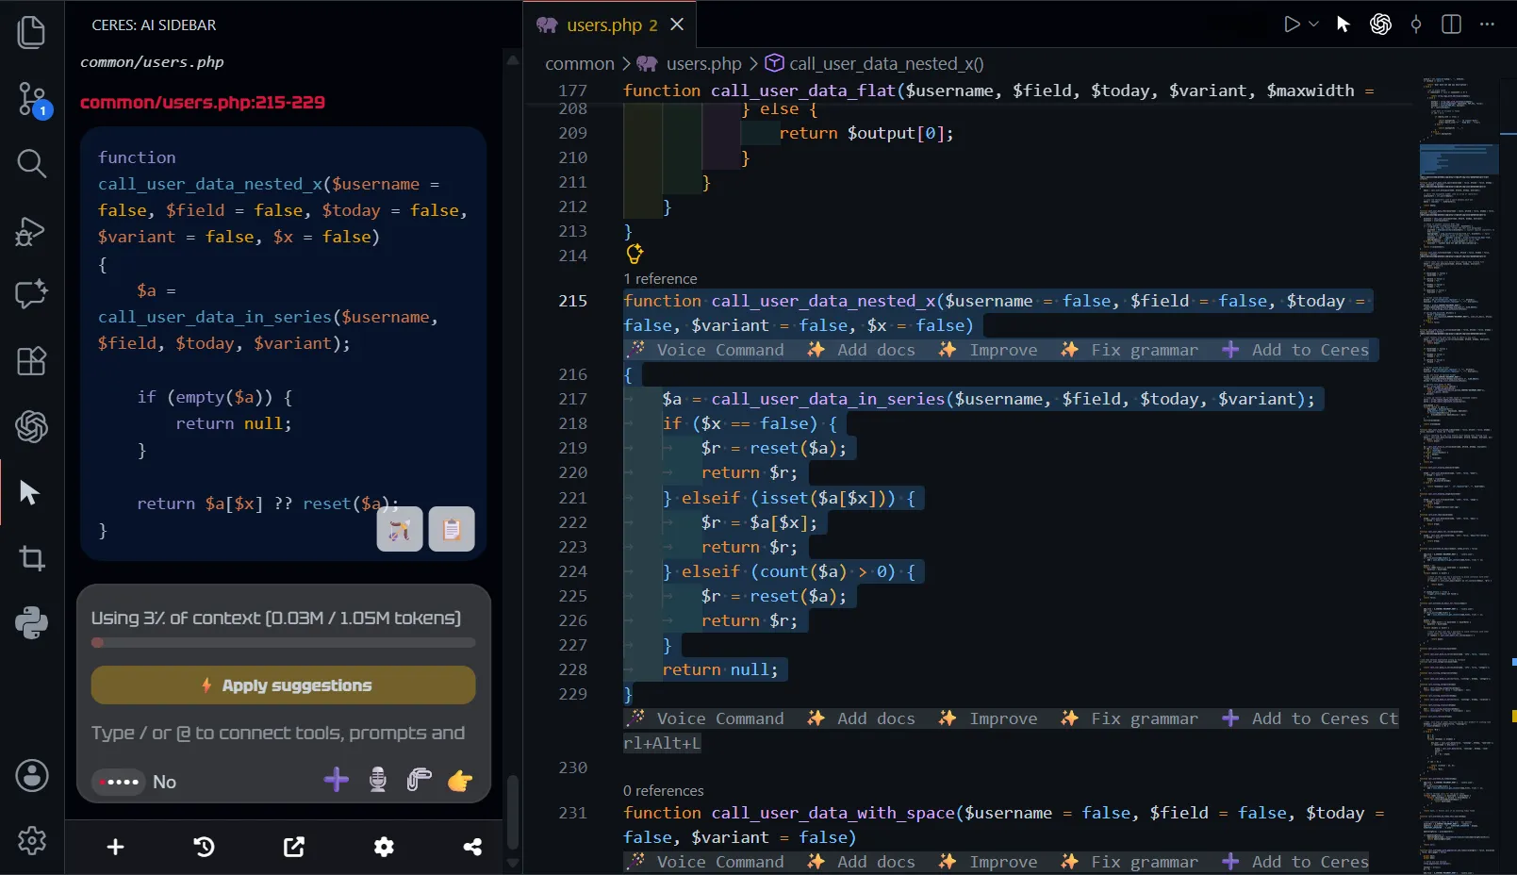This screenshot has width=1517, height=875.
Task: Click 'Improve' lens under line 215 signature
Action: point(989,350)
